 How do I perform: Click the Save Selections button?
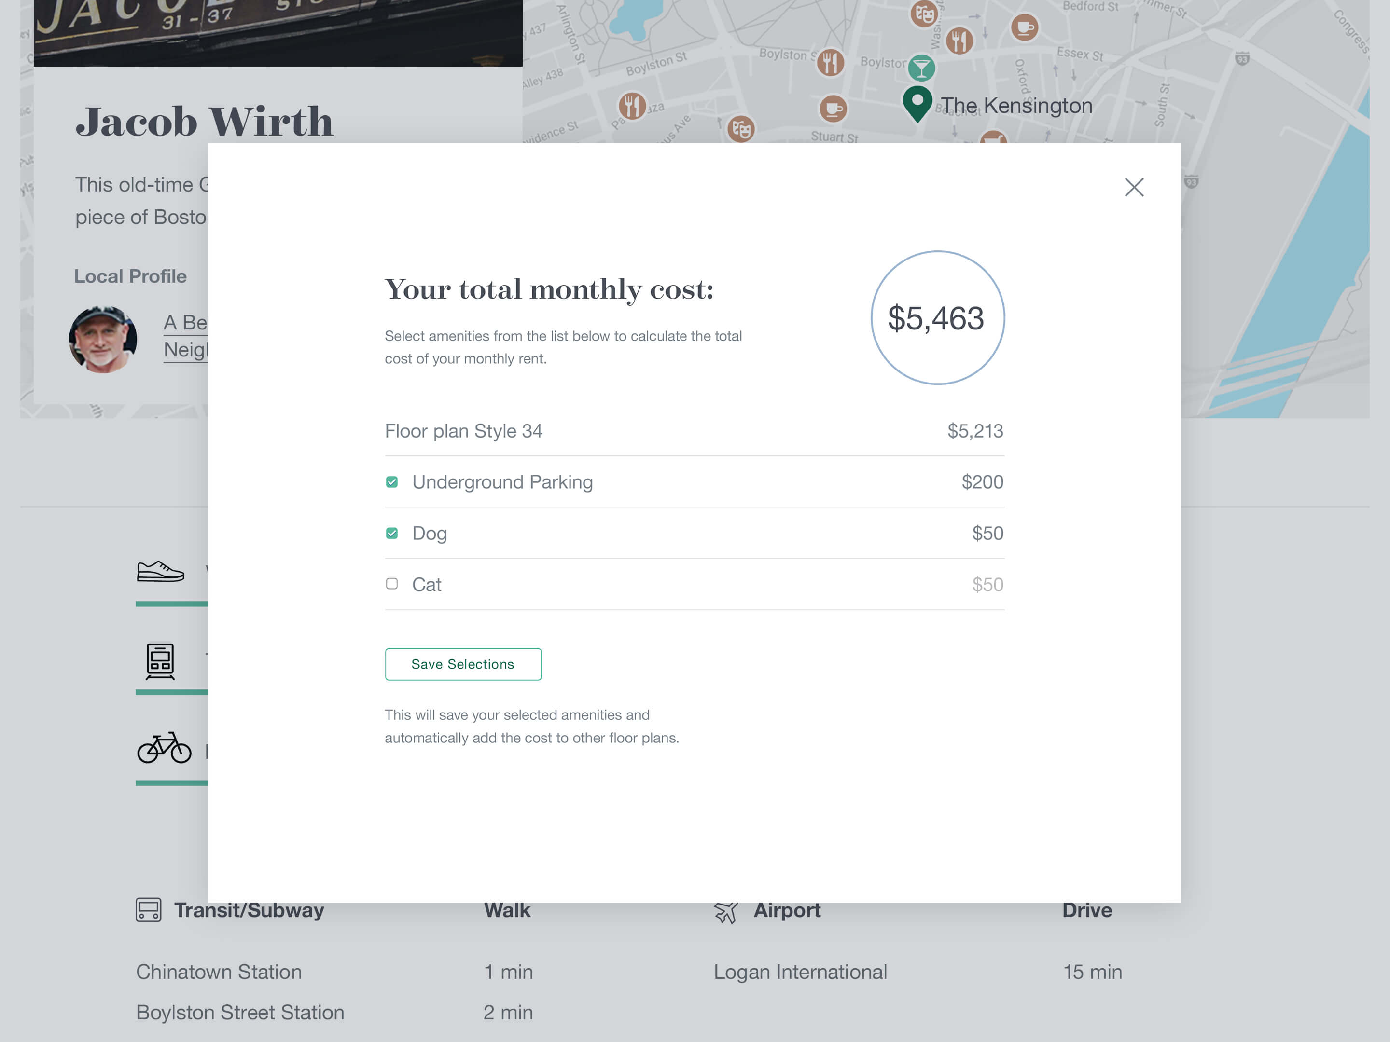(463, 664)
